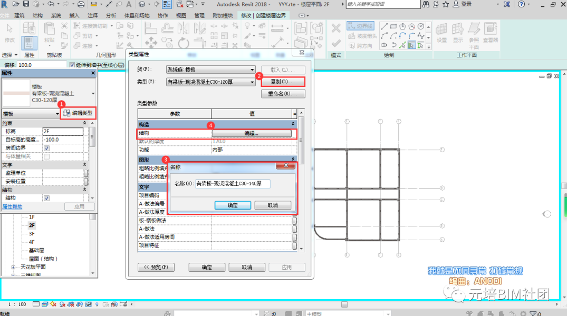Switch to the 建筑 ribbon tab
The image size is (567, 316).
20,16
